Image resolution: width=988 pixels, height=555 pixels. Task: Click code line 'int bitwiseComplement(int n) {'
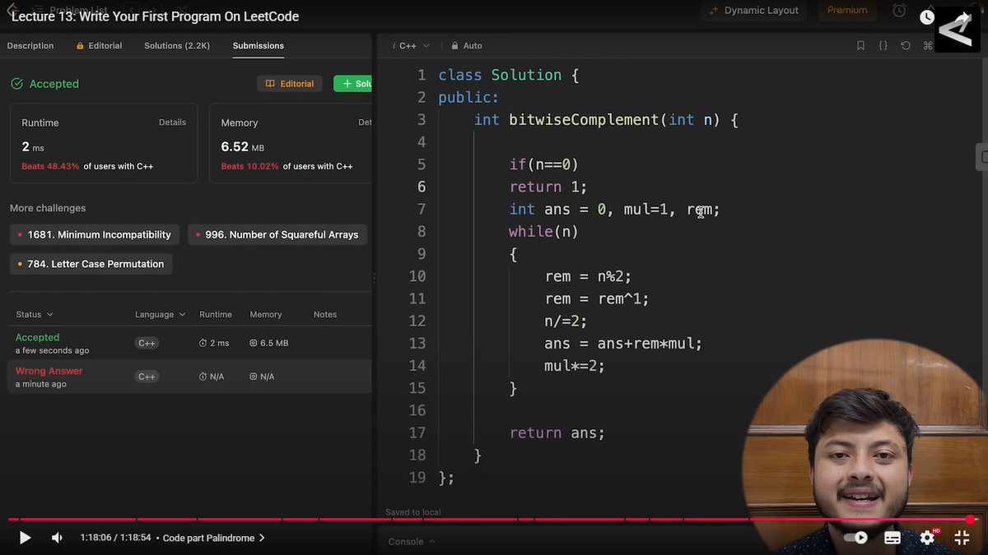point(606,120)
